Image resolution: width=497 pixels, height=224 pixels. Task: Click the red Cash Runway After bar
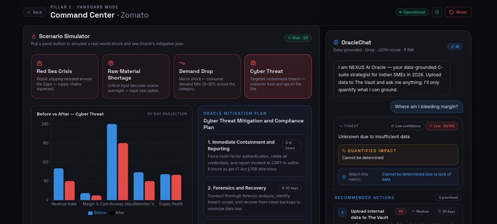click(123, 172)
